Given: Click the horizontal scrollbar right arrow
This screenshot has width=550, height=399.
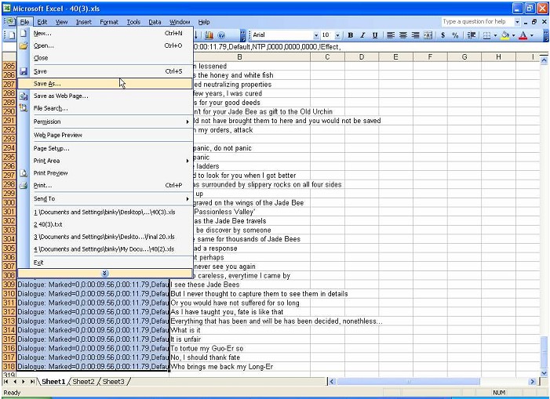Looking at the screenshot, I should point(533,382).
